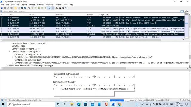Go to next packet with forward arrow
Viewport: 191px width, 107px height.
36,8
